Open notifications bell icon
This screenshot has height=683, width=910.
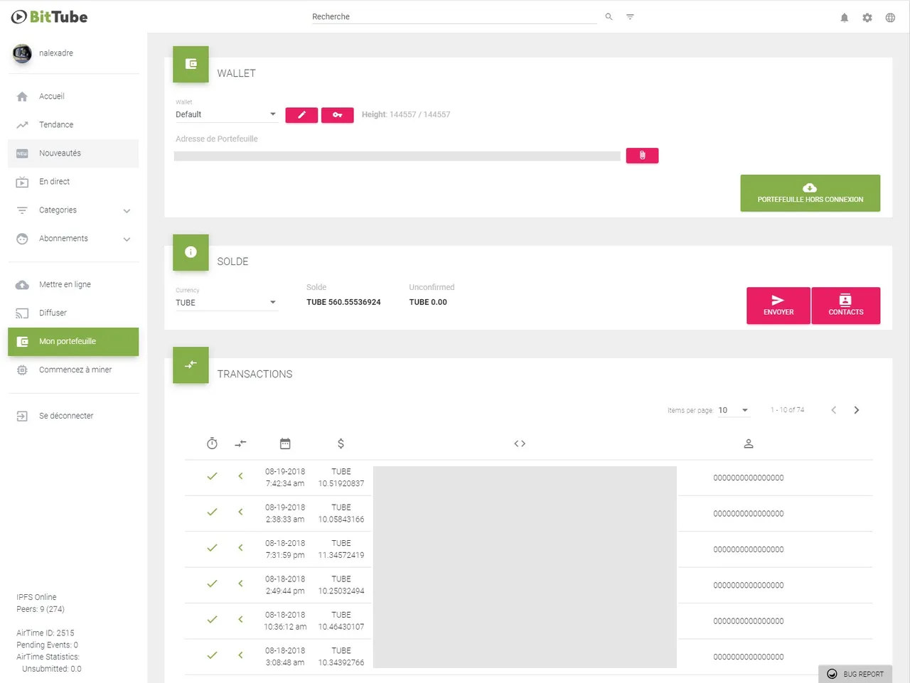(x=845, y=18)
